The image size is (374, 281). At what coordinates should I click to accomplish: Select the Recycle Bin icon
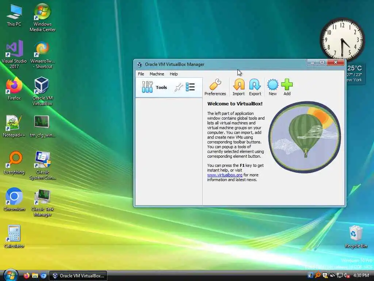tap(356, 237)
